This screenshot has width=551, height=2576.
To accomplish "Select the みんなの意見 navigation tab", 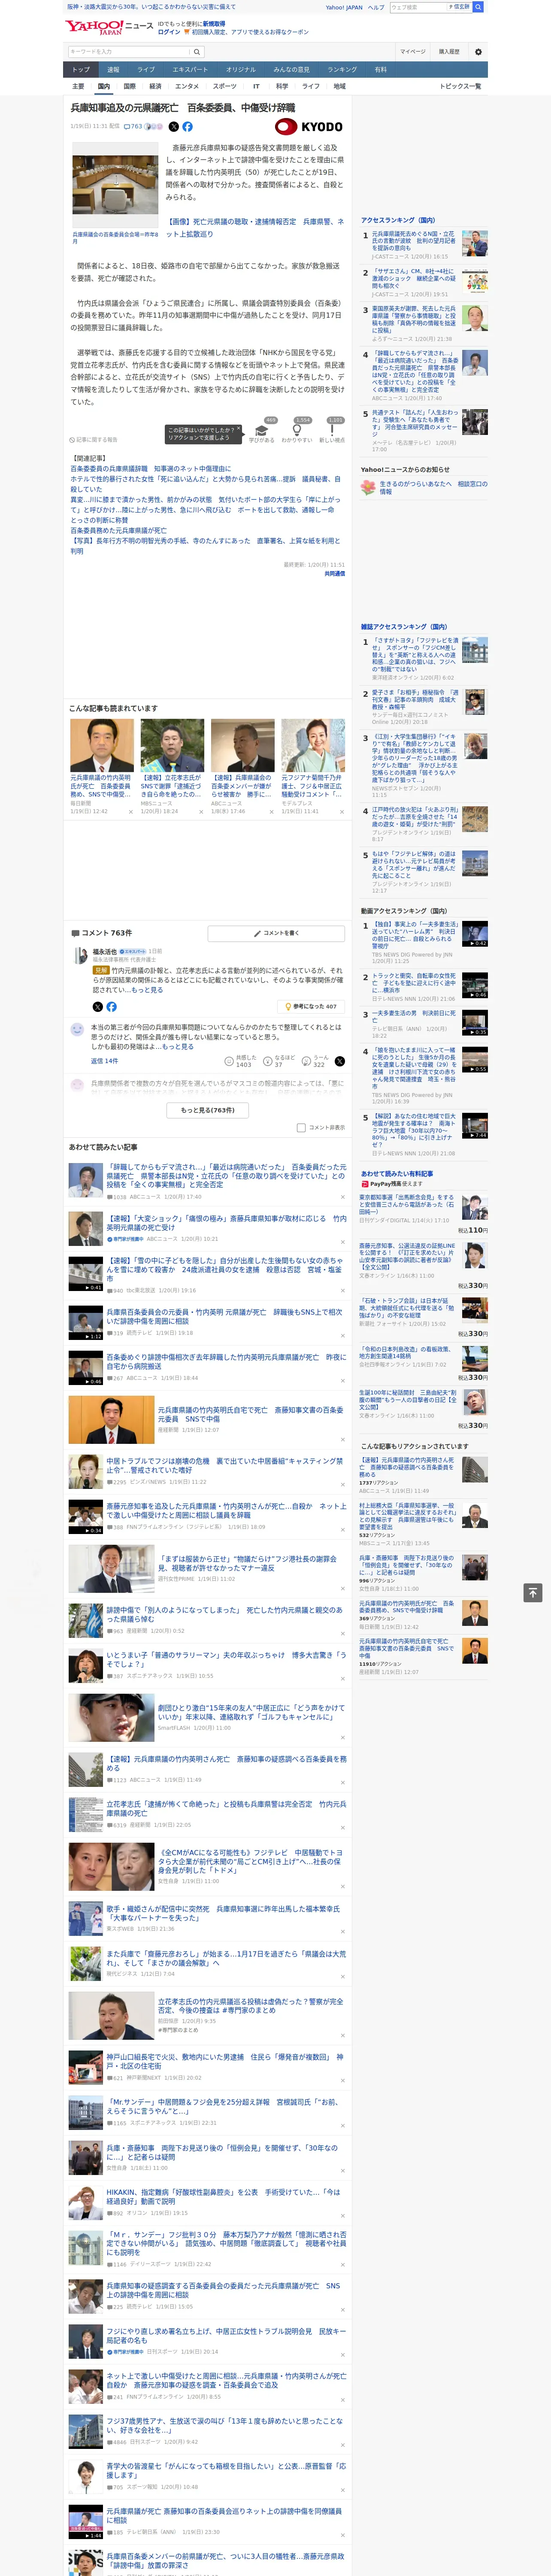I will (292, 70).
